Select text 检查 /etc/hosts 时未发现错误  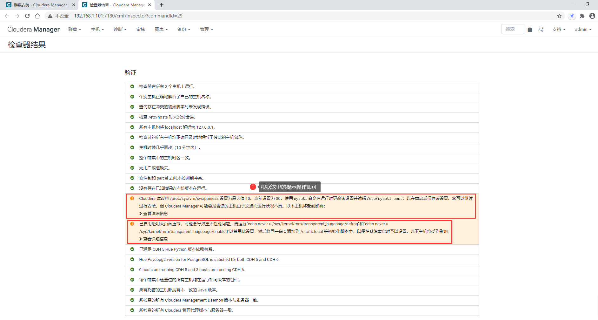[x=167, y=117]
